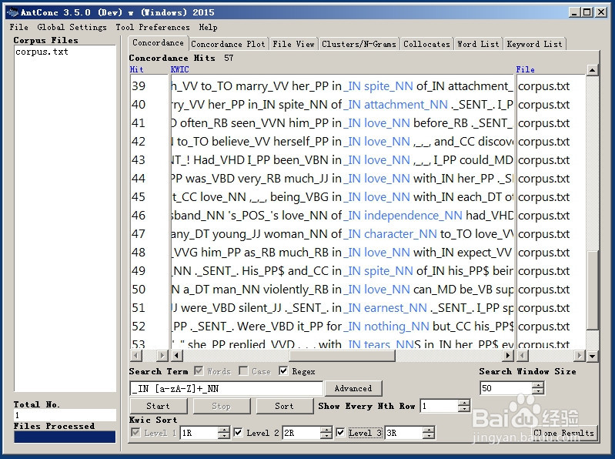Decrease the Level 3 sort position 3R

[x=429, y=436]
